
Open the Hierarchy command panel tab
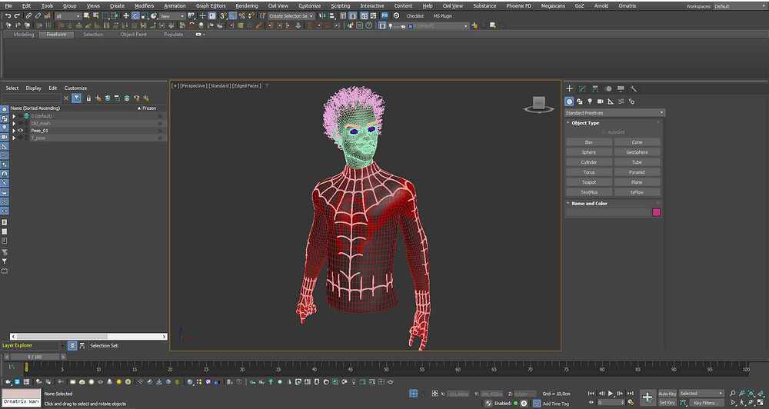(x=595, y=88)
